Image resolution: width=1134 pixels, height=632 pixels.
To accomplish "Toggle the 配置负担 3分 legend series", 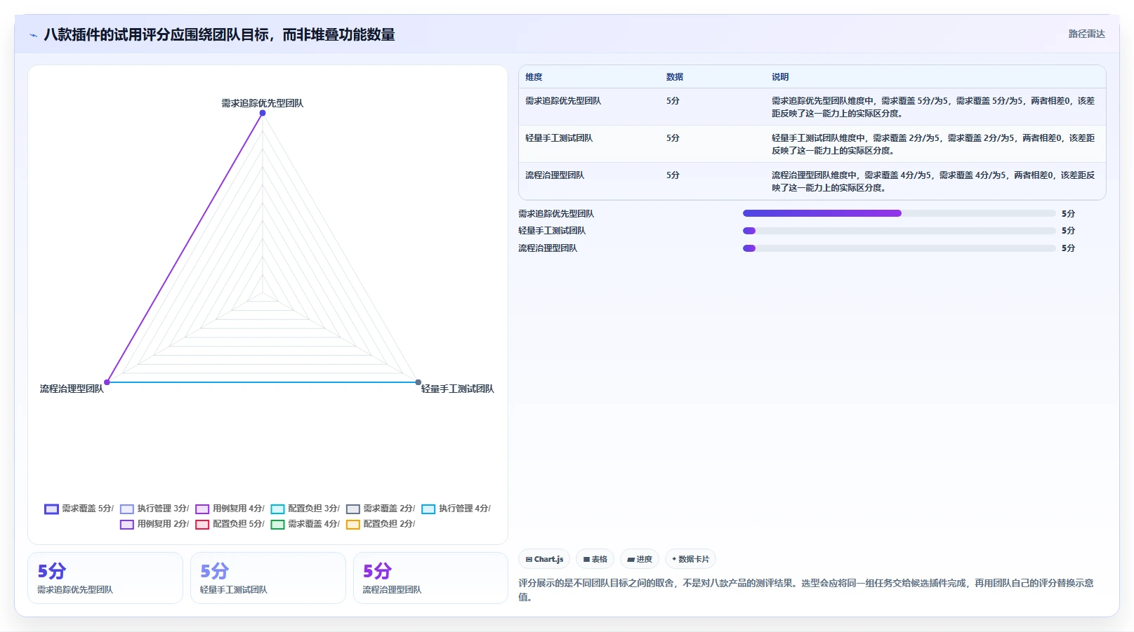I will (x=305, y=509).
